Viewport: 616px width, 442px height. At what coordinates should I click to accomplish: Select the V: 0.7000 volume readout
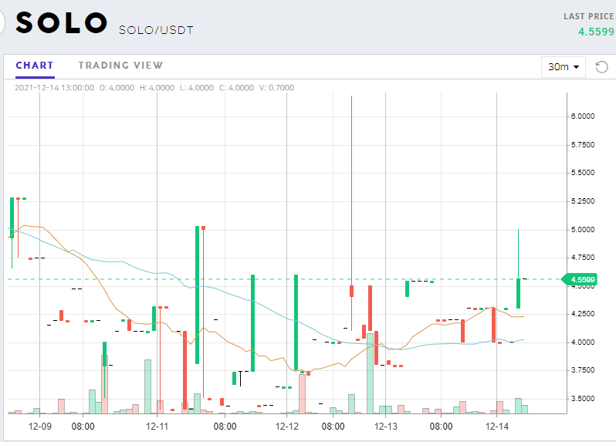tap(276, 88)
